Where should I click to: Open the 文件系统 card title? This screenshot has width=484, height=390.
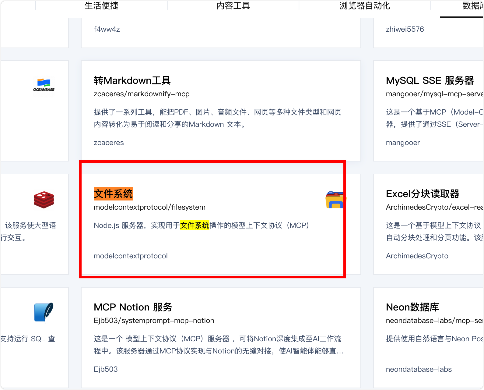(x=113, y=194)
